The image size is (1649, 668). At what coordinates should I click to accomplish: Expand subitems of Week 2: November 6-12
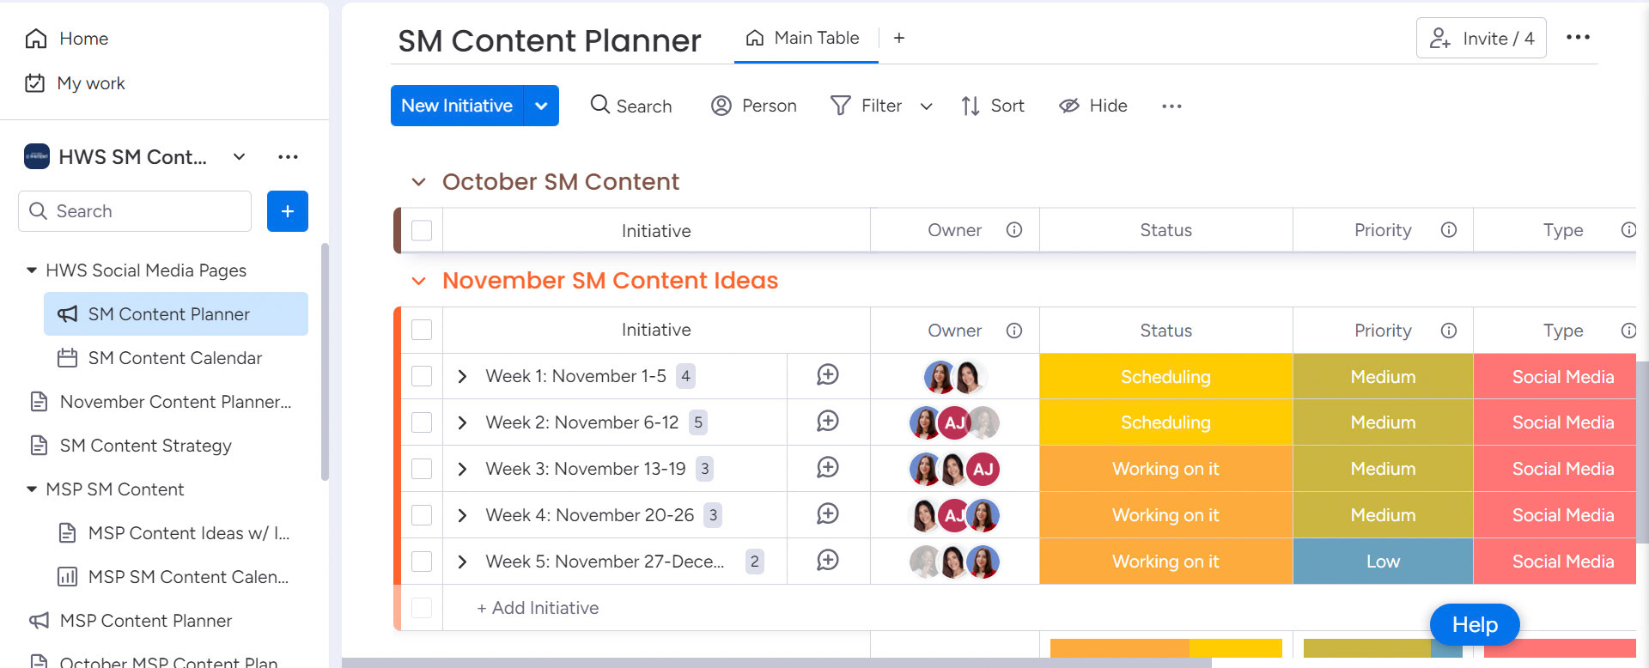[x=462, y=422]
